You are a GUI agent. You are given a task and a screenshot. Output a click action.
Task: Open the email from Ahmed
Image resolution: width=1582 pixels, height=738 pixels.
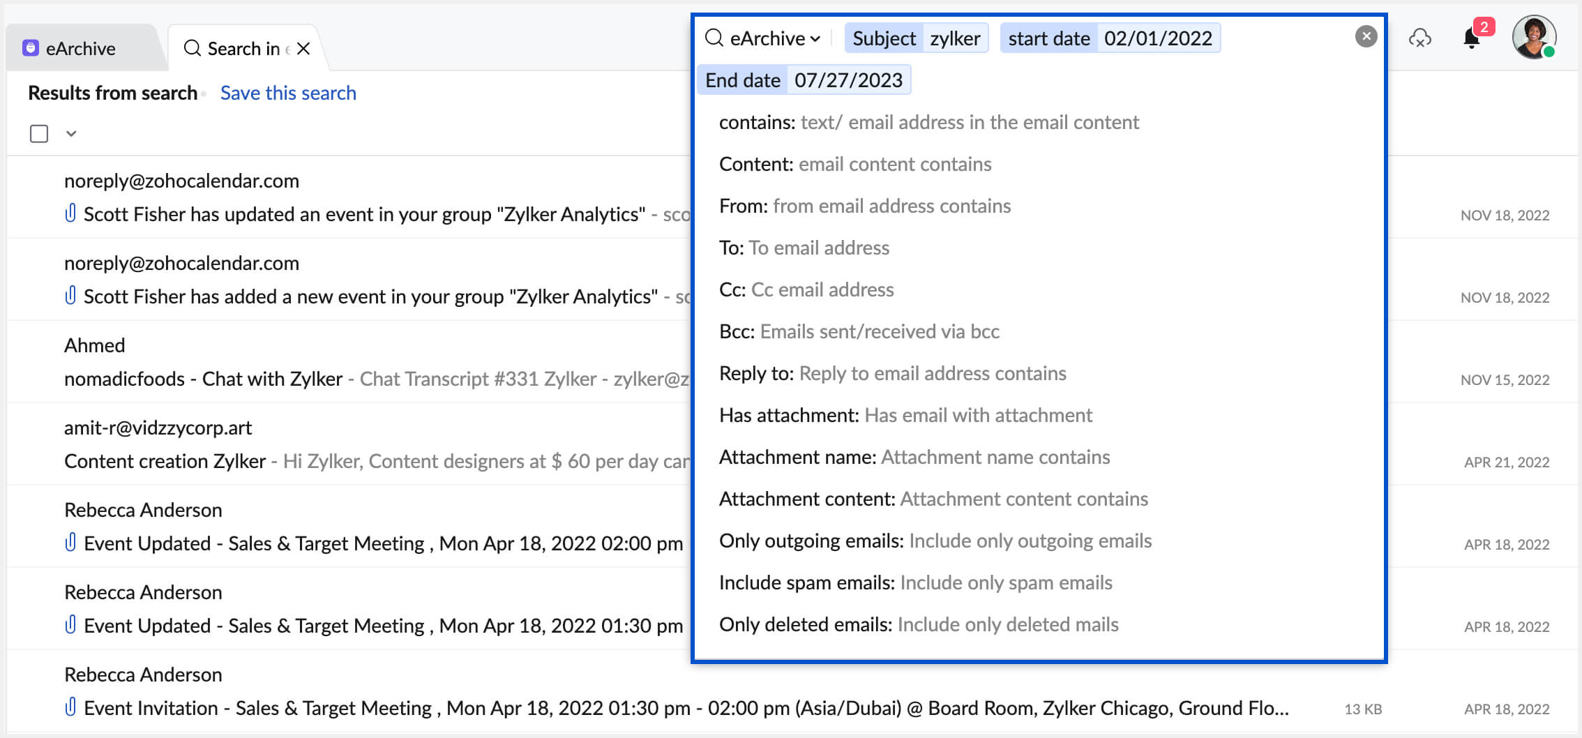pyautogui.click(x=349, y=362)
